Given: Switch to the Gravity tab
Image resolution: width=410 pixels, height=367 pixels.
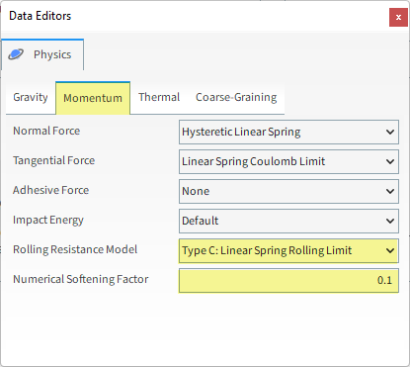Looking at the screenshot, I should [31, 97].
